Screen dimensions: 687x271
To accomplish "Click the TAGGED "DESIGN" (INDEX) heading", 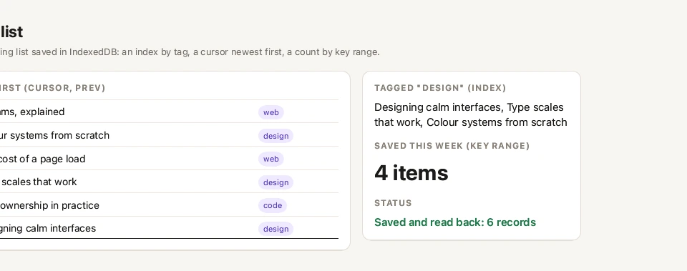I will click(440, 88).
